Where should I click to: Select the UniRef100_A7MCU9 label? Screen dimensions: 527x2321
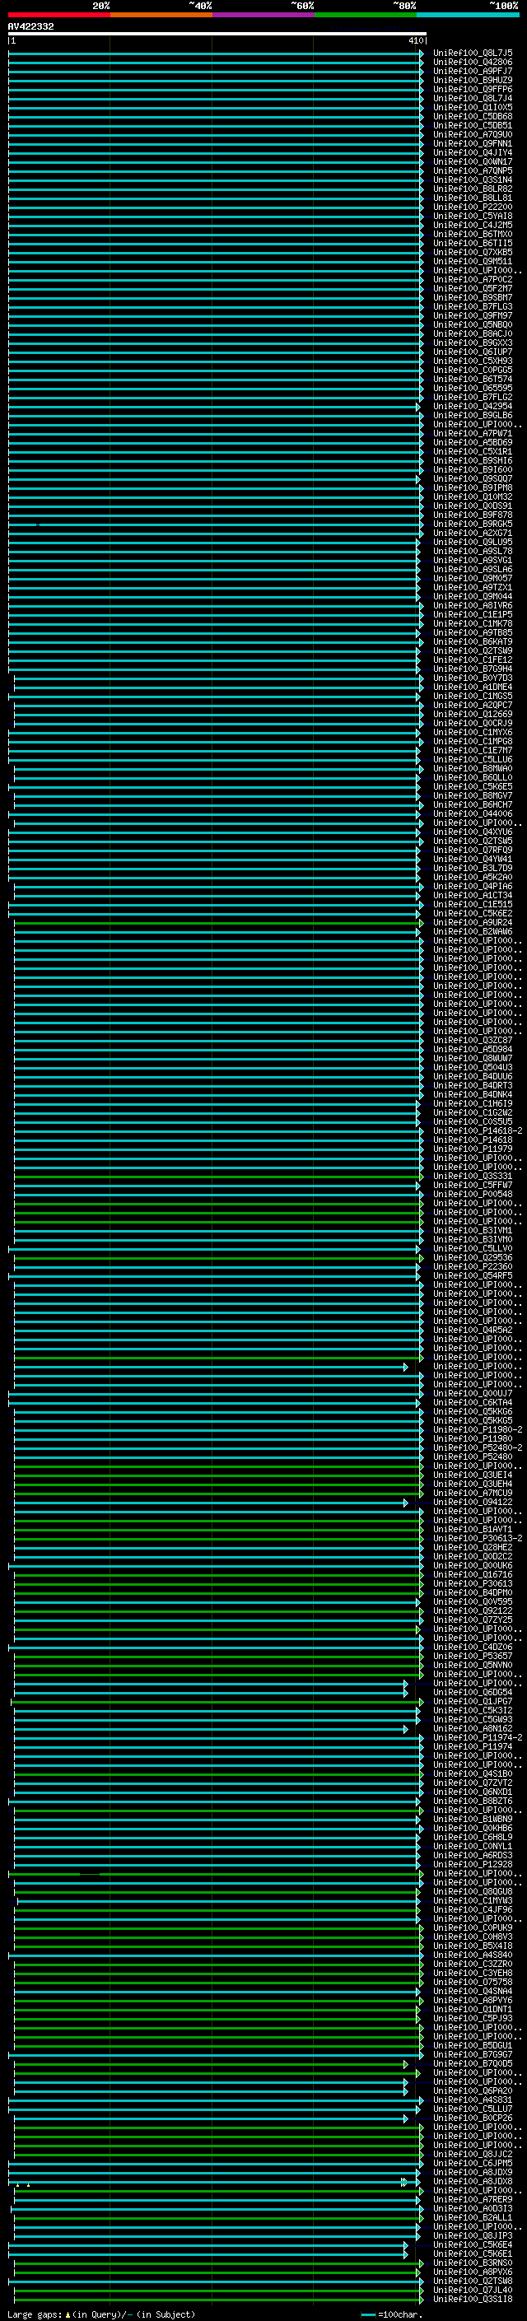473,1493
